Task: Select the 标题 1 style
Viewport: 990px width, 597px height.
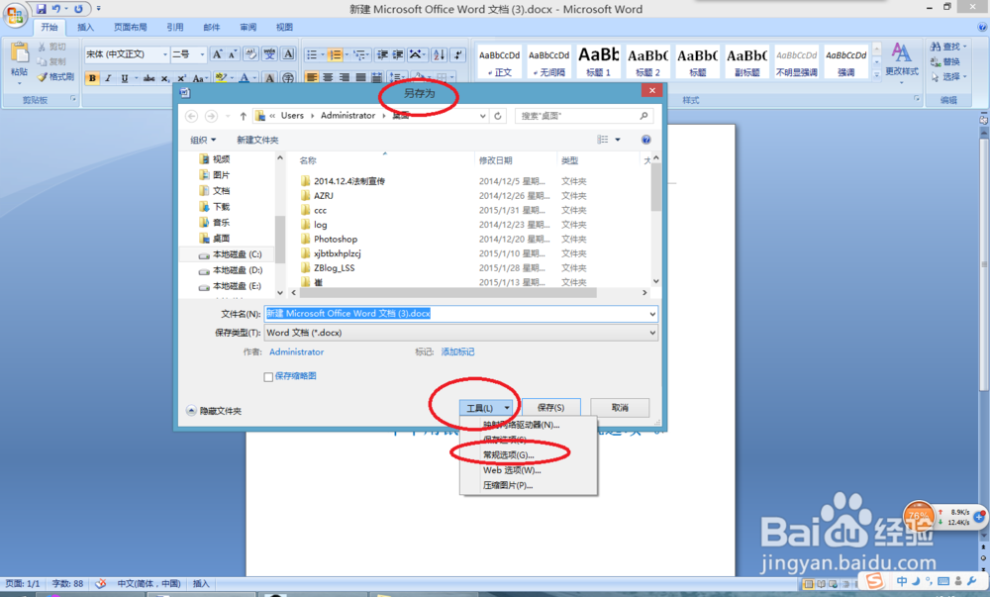Action: pyautogui.click(x=599, y=61)
